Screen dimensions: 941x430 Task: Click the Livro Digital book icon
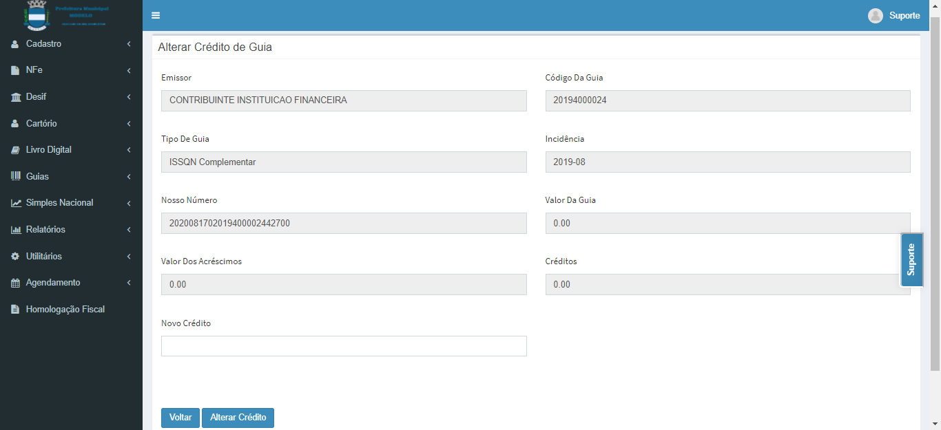(15, 150)
